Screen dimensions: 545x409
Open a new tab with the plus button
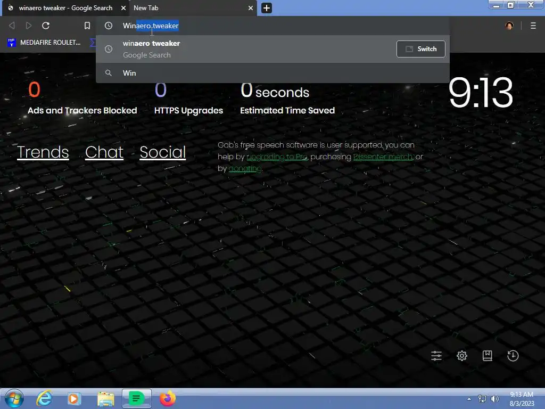coord(266,7)
